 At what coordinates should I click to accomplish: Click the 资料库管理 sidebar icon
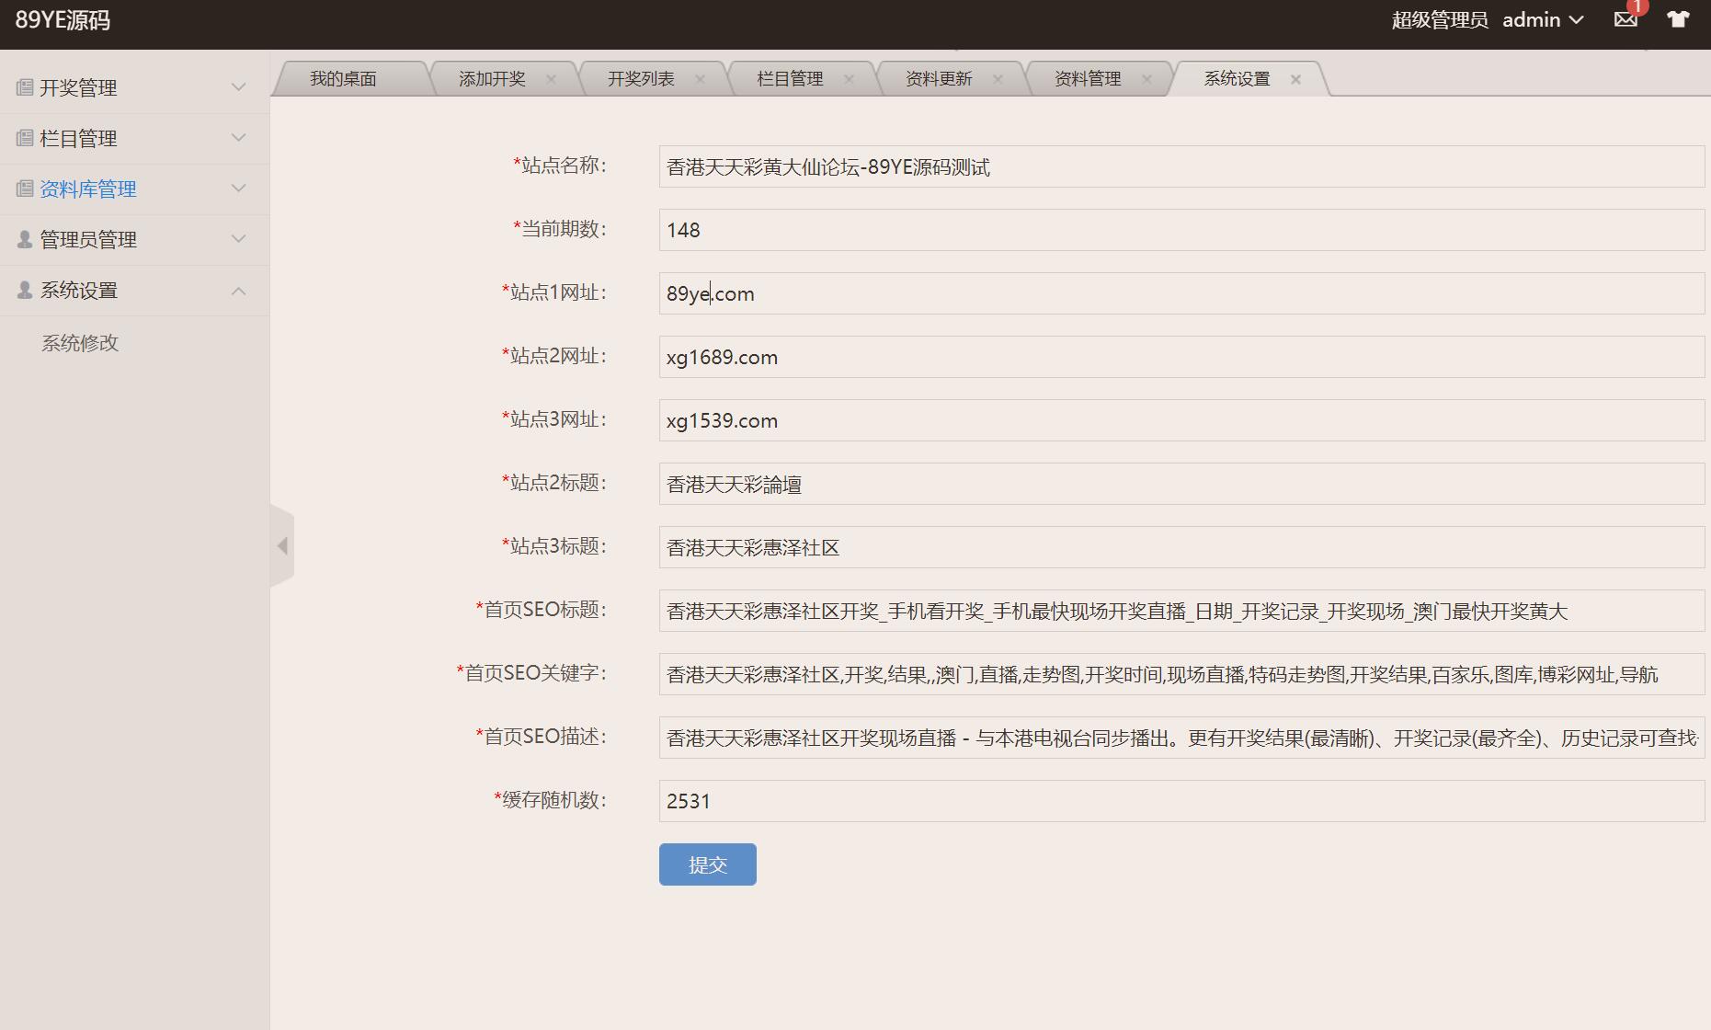pyautogui.click(x=25, y=189)
